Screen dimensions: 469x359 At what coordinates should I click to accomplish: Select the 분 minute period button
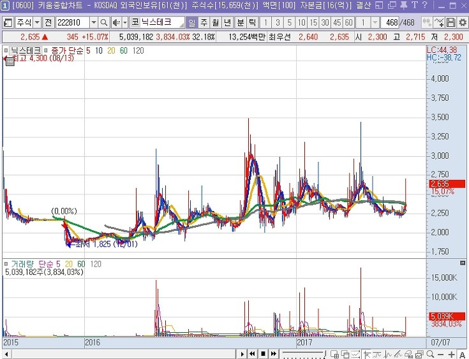click(x=241, y=22)
